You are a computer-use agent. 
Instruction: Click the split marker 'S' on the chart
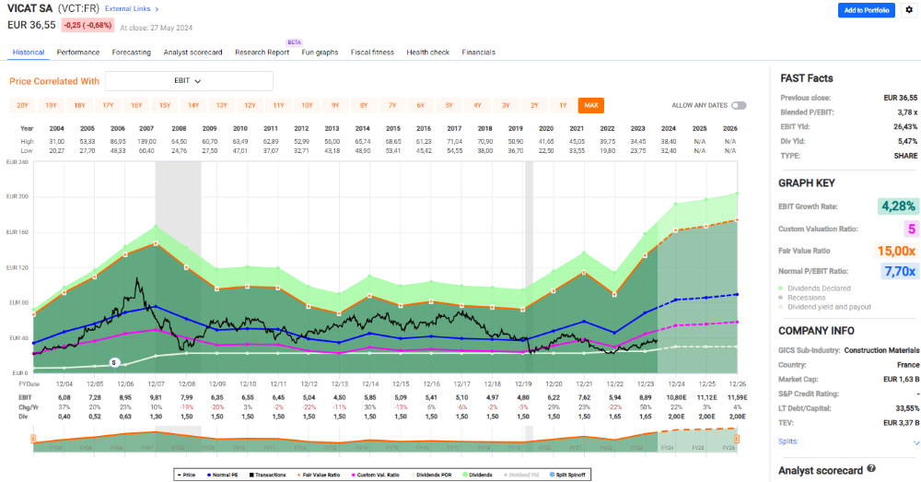click(x=114, y=362)
